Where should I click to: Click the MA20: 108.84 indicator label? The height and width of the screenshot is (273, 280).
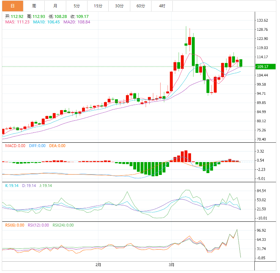pyautogui.click(x=76, y=22)
